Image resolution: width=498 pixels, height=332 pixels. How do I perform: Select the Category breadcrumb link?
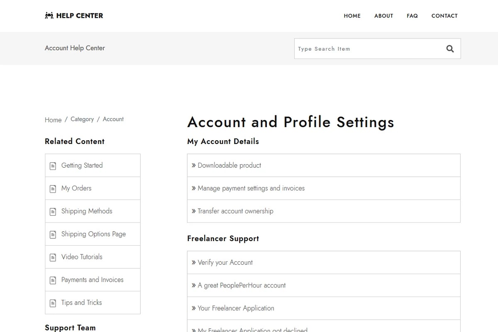coord(82,119)
